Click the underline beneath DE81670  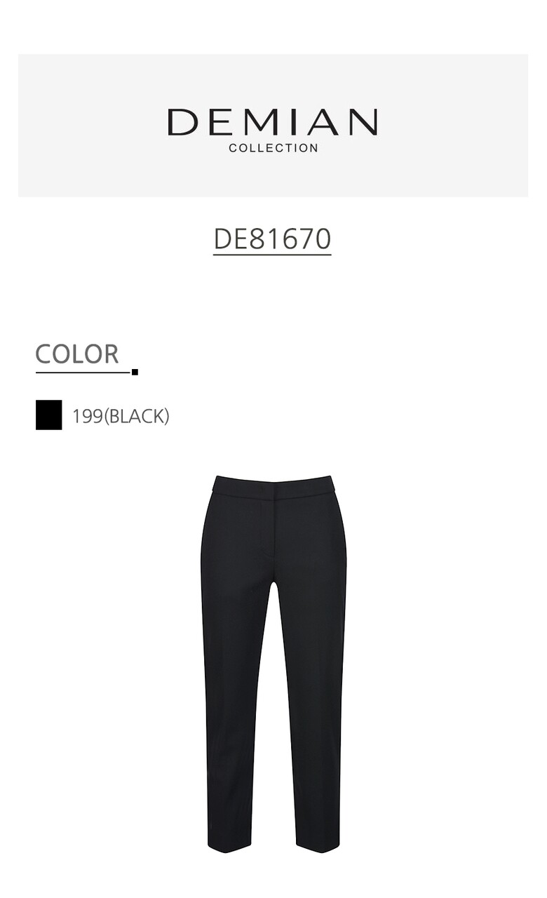coord(272,255)
